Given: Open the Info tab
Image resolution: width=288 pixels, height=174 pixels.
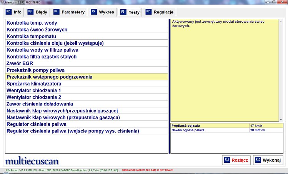Looking at the screenshot, I should coord(13,12).
